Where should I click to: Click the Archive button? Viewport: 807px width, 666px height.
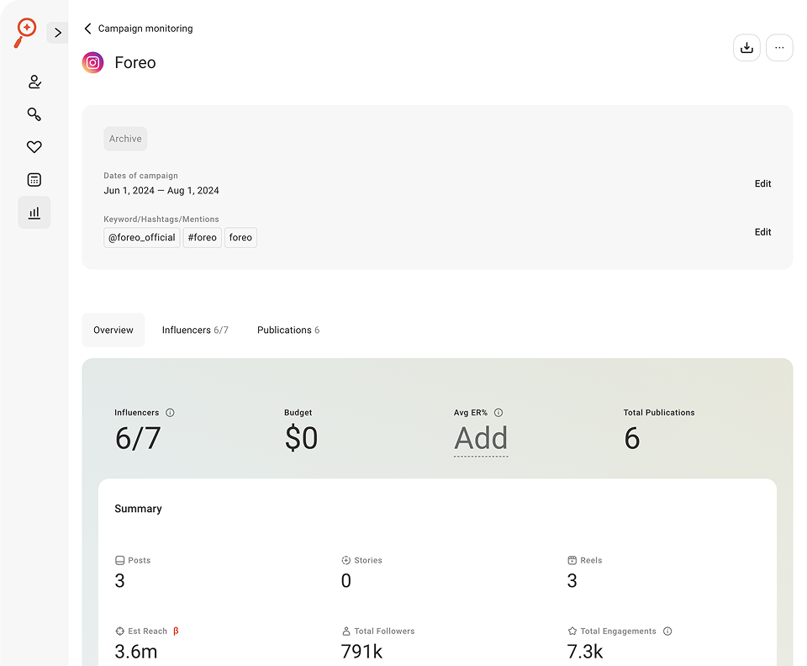tap(125, 139)
